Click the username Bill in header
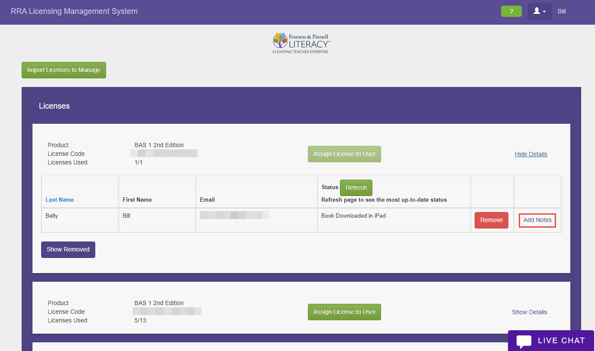This screenshot has width=595, height=351. click(x=562, y=12)
